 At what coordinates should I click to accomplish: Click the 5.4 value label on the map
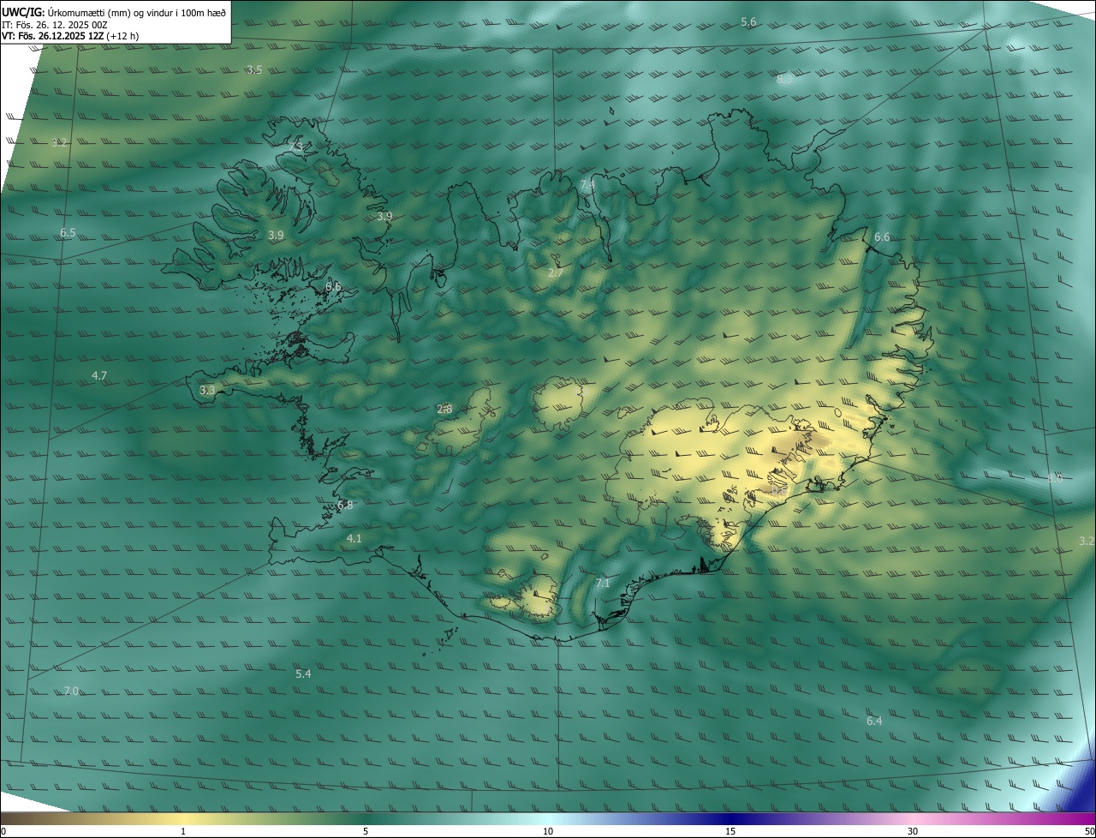(x=303, y=673)
